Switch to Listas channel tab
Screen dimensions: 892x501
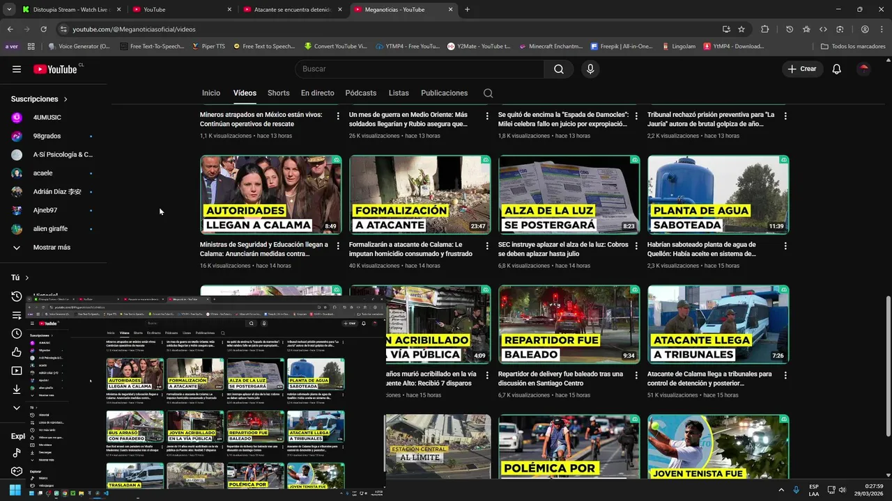point(399,93)
